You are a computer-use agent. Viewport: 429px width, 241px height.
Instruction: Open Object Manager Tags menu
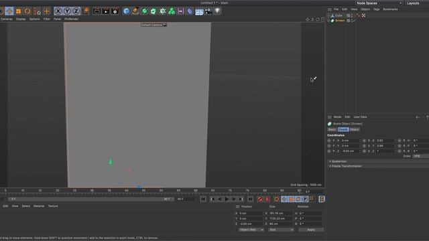pos(377,9)
